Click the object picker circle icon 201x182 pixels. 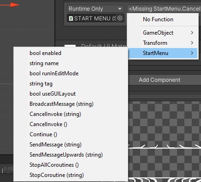[120, 18]
